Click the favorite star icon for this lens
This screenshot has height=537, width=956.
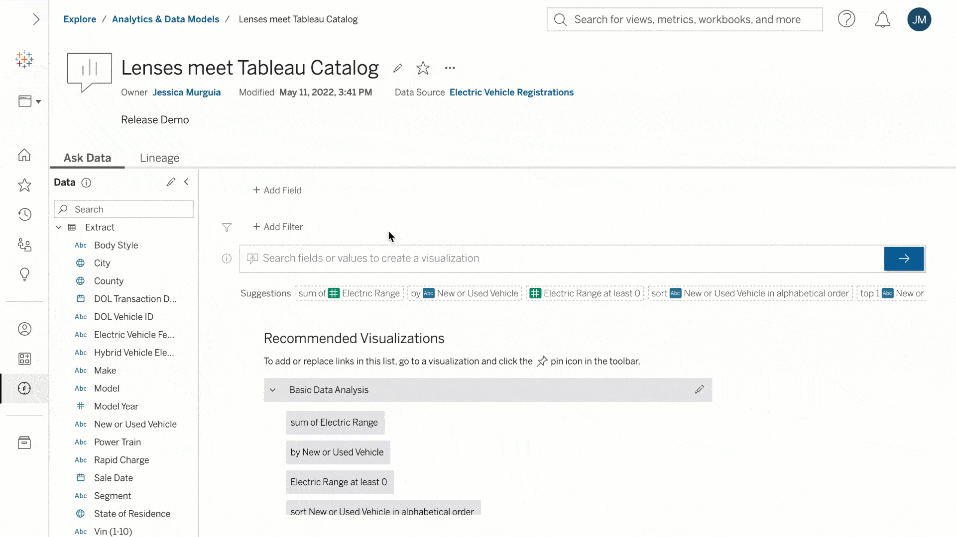(x=424, y=68)
